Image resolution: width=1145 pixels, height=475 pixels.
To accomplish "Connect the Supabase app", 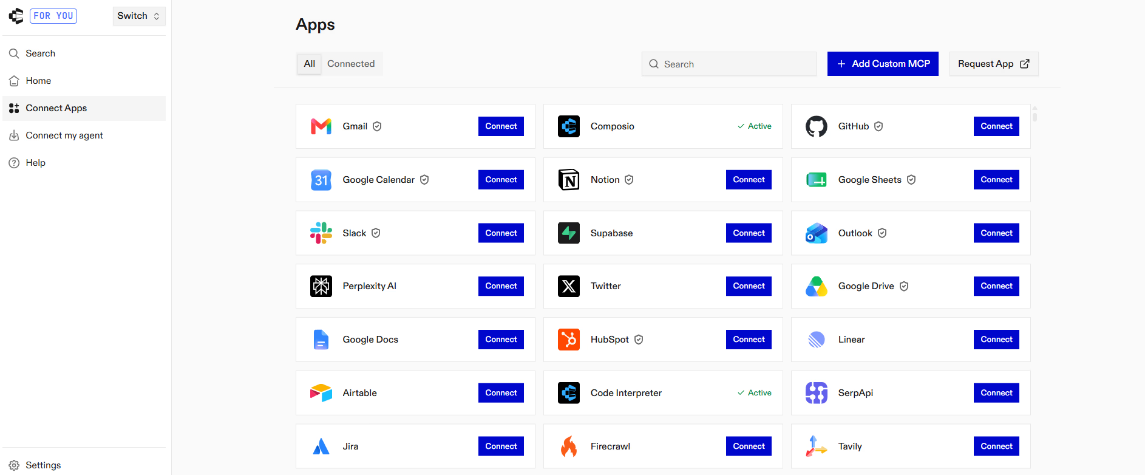I will coord(749,233).
